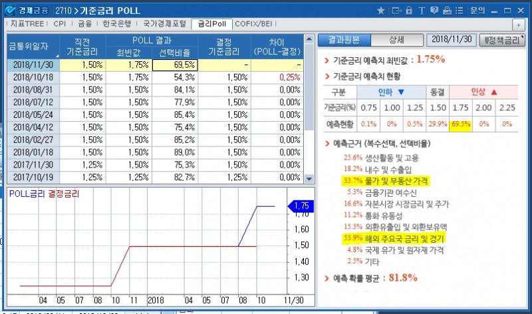
Task: Select the 2018/07/12 date row
Action: coord(33,102)
